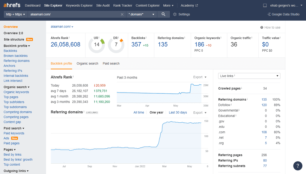
Task: Click the info icon next to Educational
Action: click(236, 115)
